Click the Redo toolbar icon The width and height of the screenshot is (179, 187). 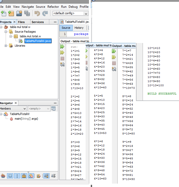pyautogui.click(x=45, y=13)
